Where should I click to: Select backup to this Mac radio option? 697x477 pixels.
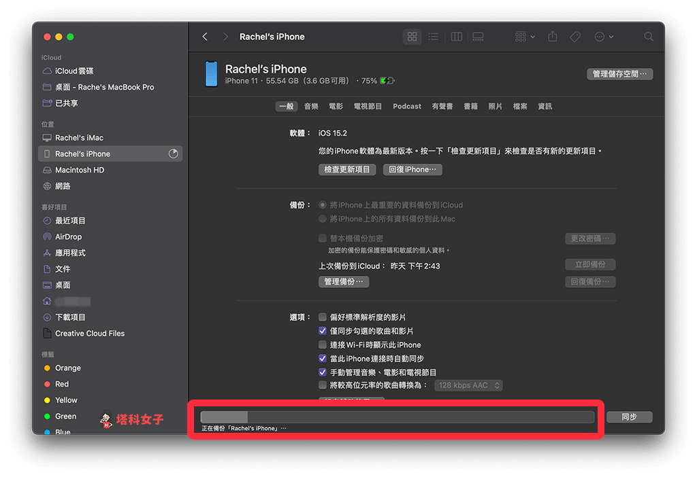pyautogui.click(x=323, y=219)
